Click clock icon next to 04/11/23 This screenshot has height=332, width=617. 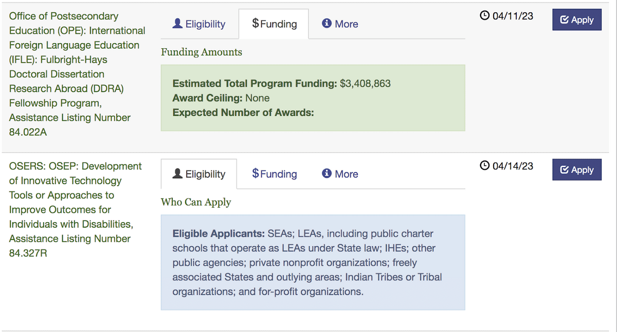(484, 16)
